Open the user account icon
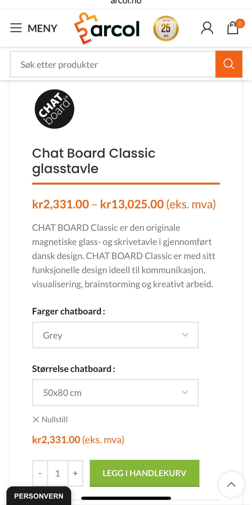Screen dimensions: 252x505 pyautogui.click(x=207, y=28)
